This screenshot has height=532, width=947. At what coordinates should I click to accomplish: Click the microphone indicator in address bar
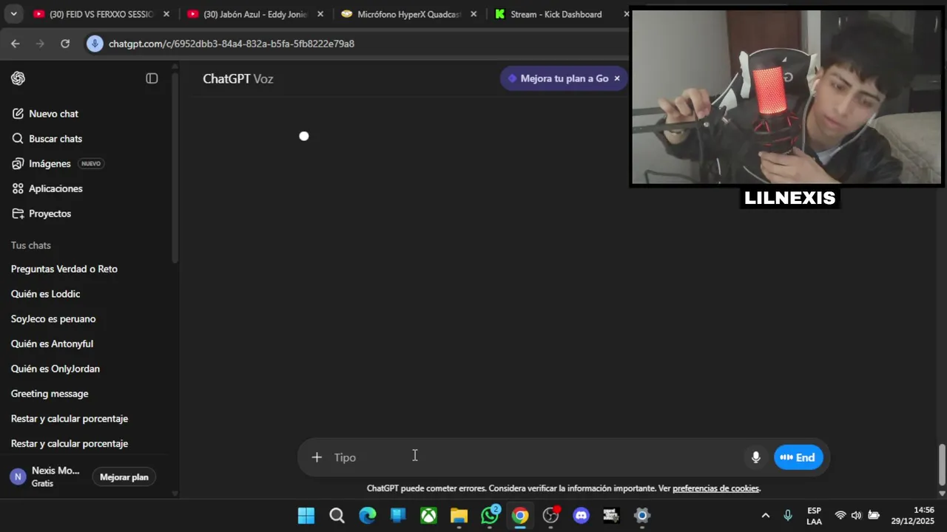[94, 44]
